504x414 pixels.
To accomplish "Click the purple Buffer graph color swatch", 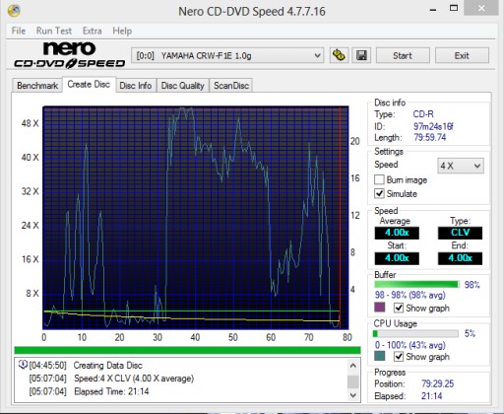I will 380,308.
